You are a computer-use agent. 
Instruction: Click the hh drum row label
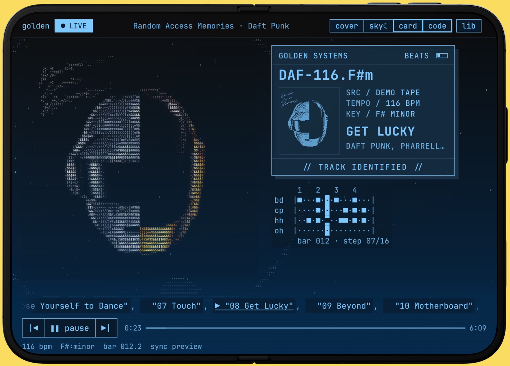(x=279, y=220)
